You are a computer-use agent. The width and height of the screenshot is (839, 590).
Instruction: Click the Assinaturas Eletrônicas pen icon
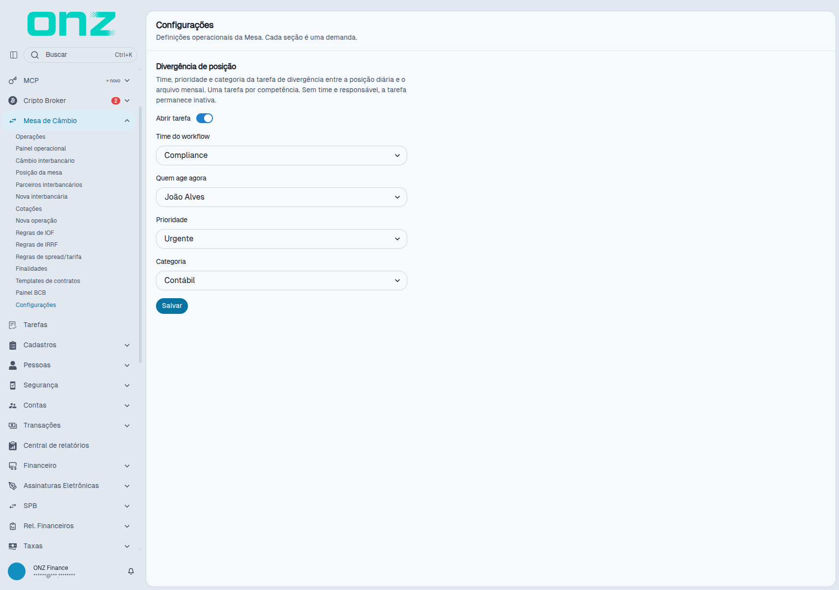[13, 486]
